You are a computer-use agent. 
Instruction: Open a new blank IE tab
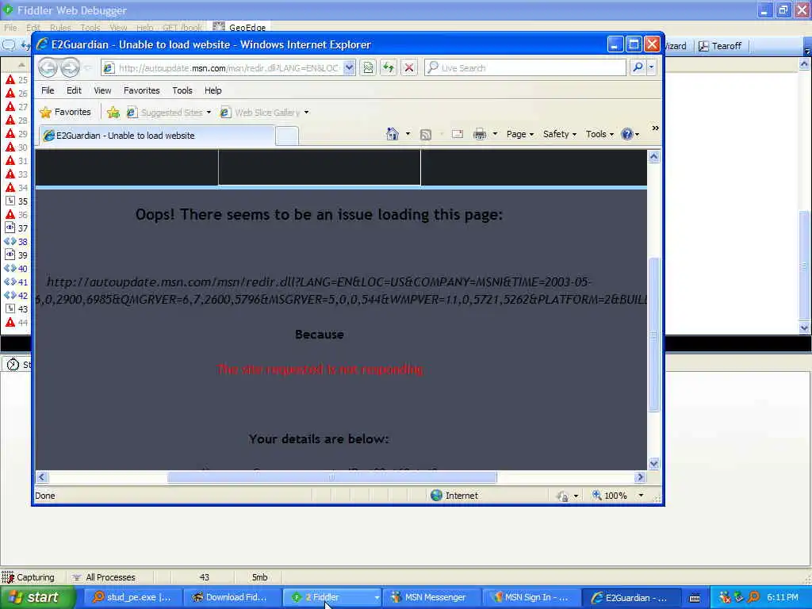[287, 136]
